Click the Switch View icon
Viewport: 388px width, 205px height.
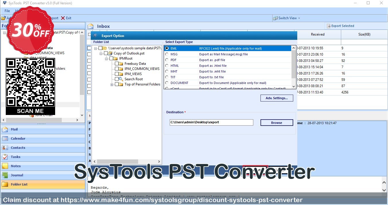(x=275, y=18)
